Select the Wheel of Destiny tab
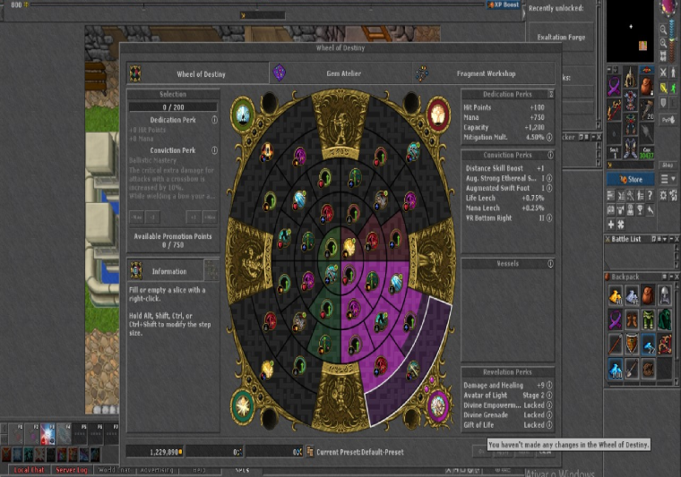 point(198,73)
